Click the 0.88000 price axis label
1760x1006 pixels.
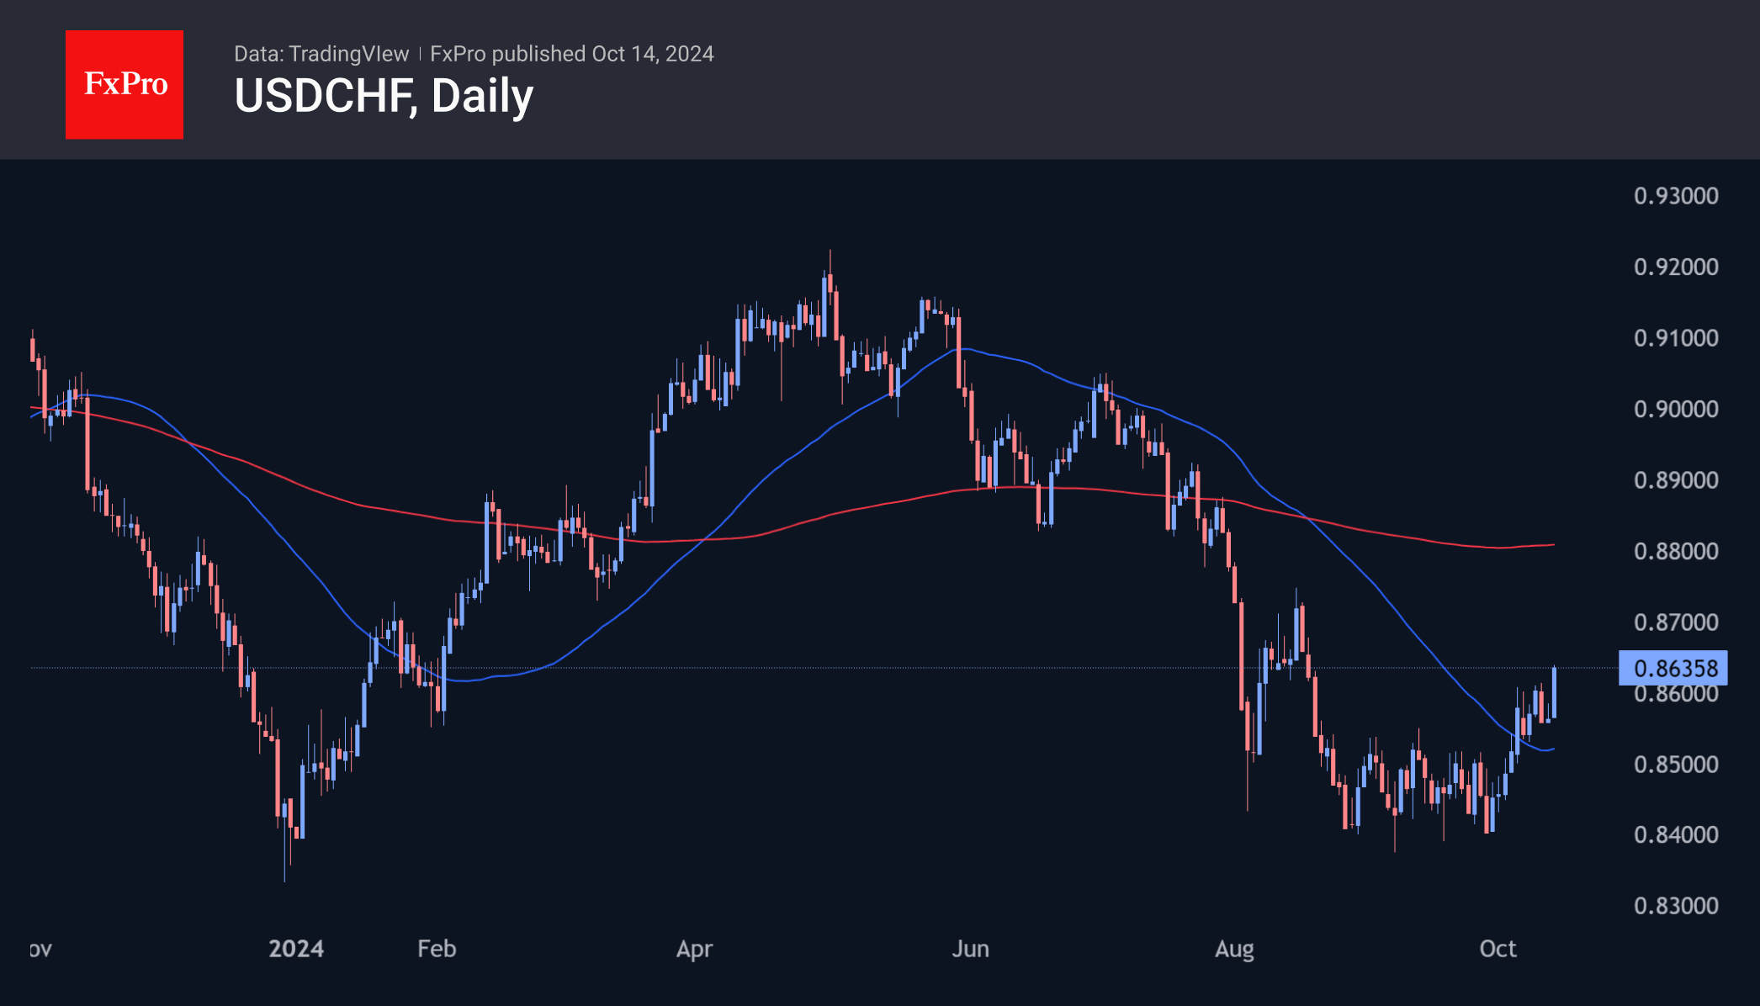(1675, 552)
